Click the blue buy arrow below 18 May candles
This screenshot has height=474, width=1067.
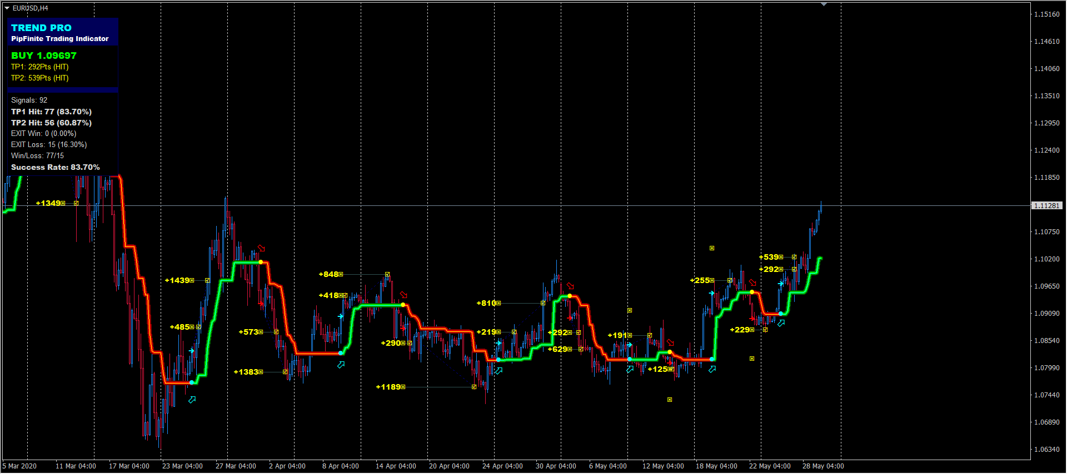click(x=712, y=369)
